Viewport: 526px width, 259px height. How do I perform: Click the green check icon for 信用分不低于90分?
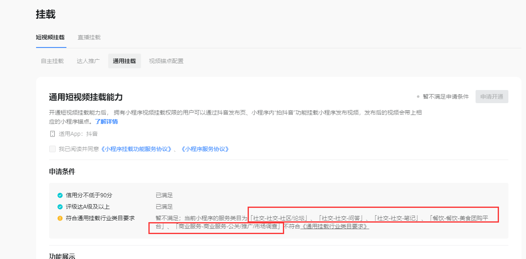(60, 195)
